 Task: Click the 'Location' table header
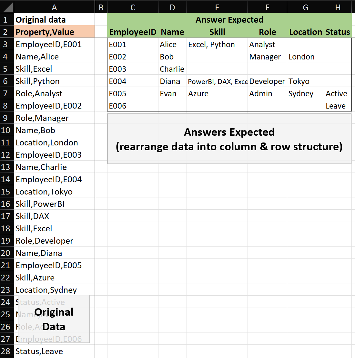pyautogui.click(x=306, y=32)
